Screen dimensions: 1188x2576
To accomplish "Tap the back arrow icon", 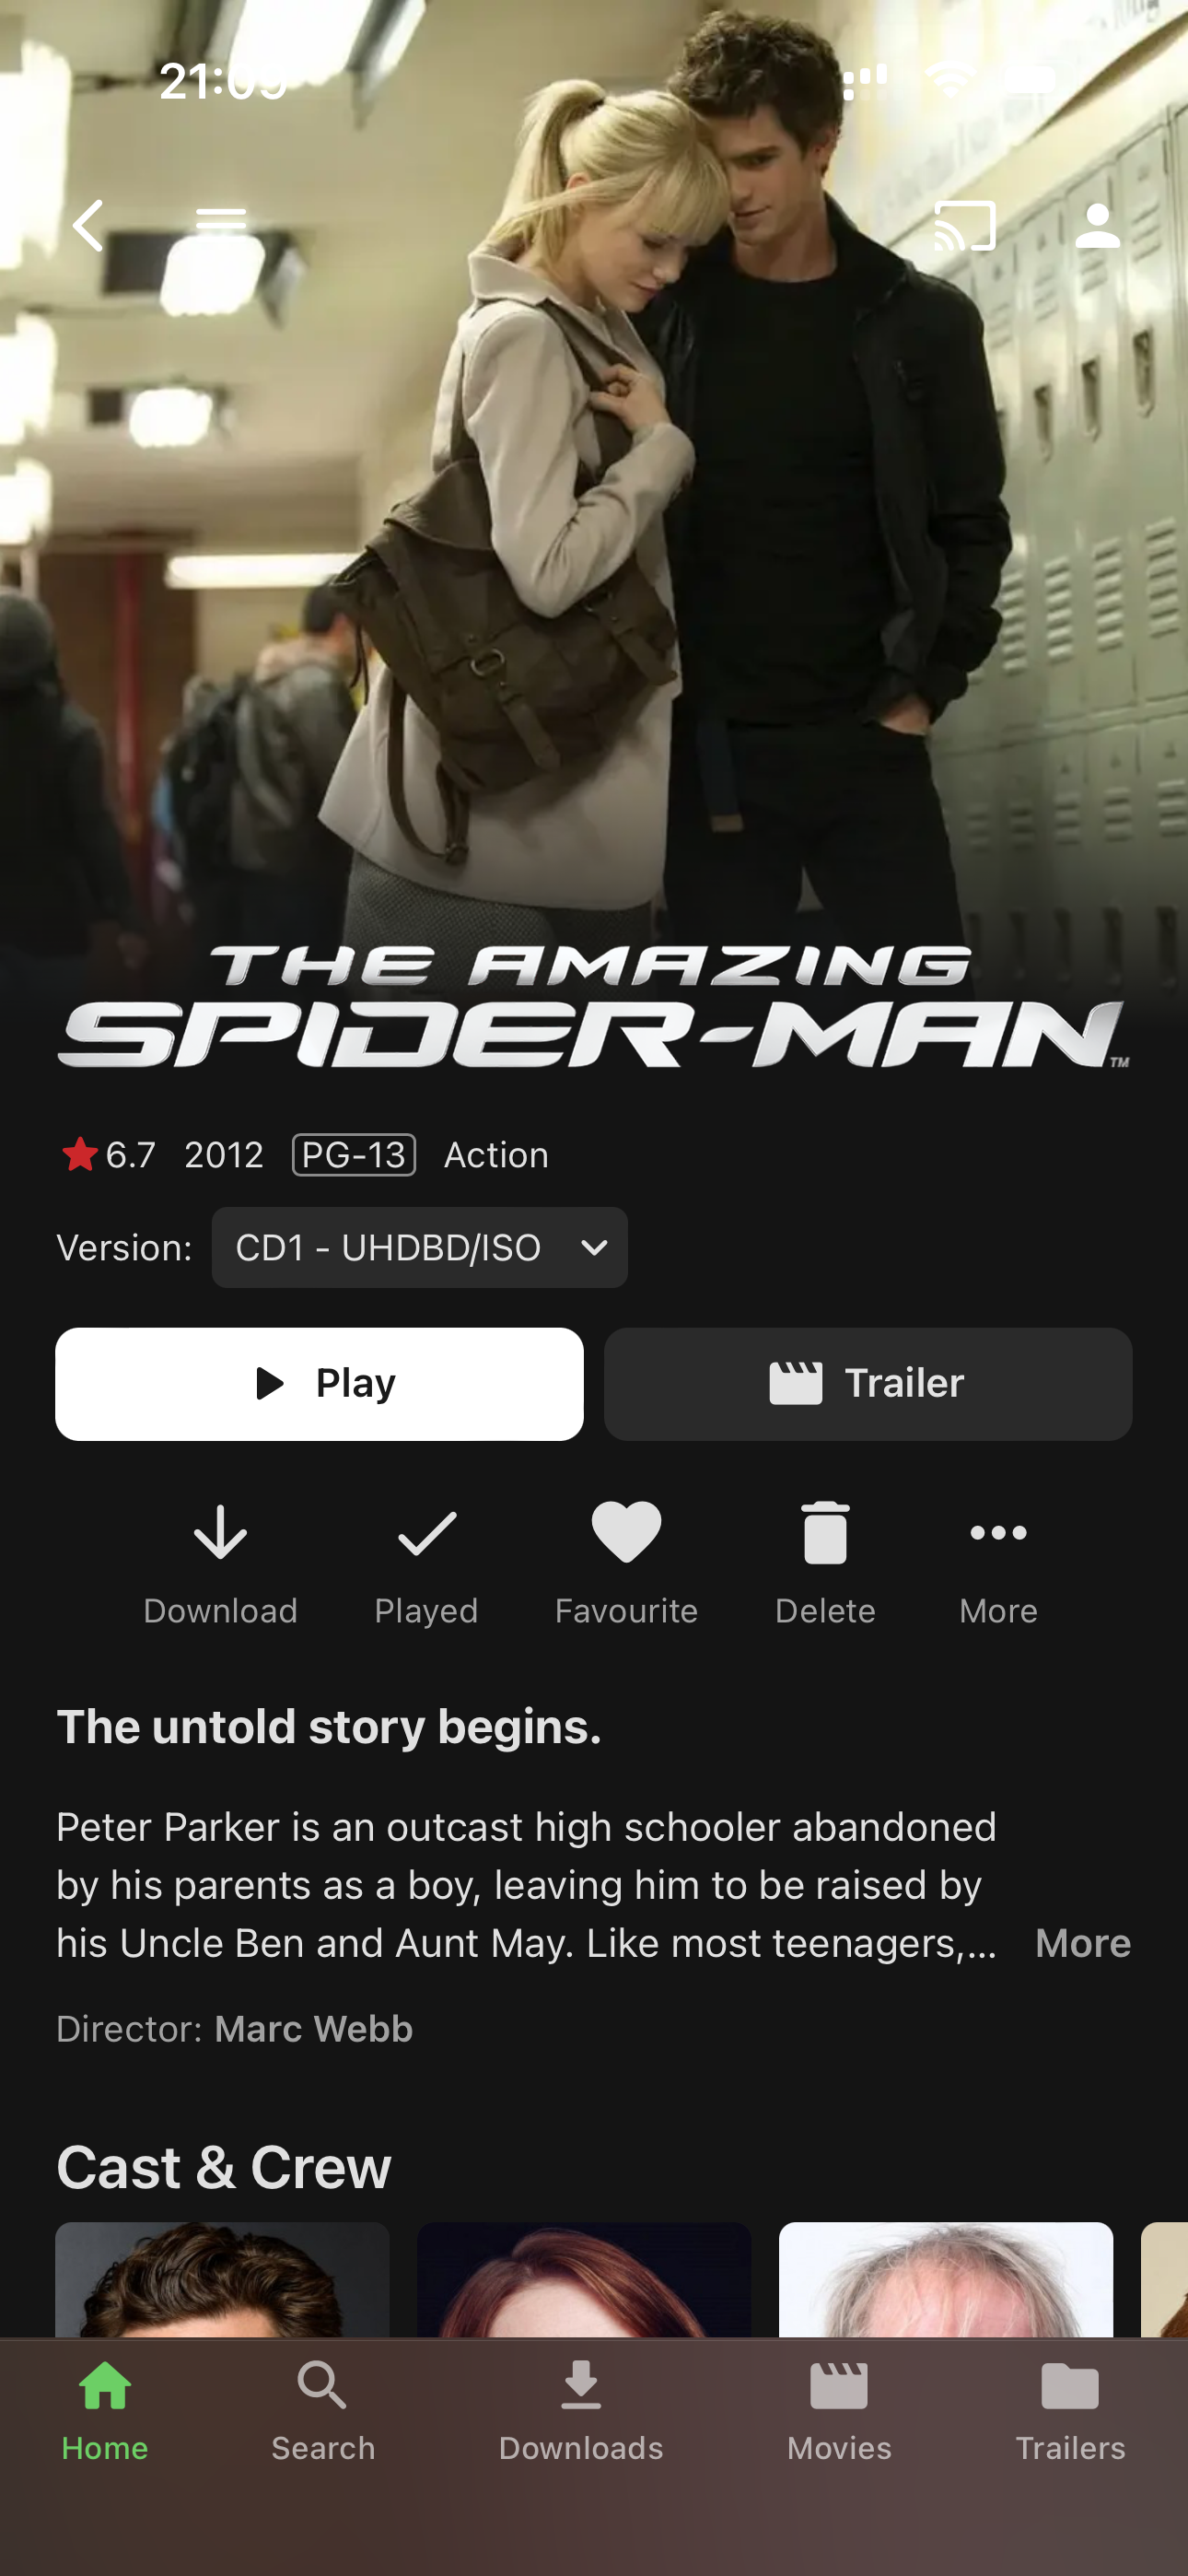I will [x=88, y=225].
